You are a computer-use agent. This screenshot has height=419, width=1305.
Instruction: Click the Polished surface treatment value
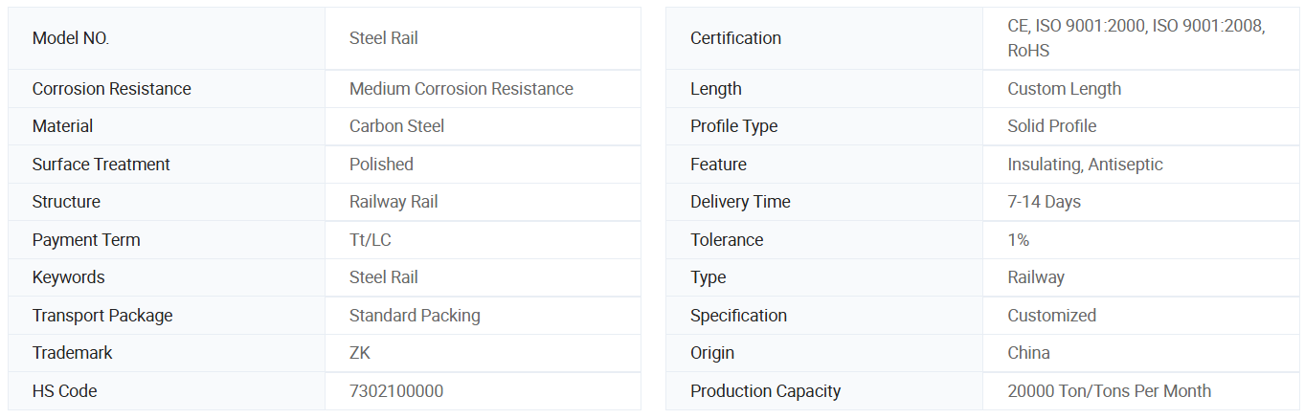[381, 165]
